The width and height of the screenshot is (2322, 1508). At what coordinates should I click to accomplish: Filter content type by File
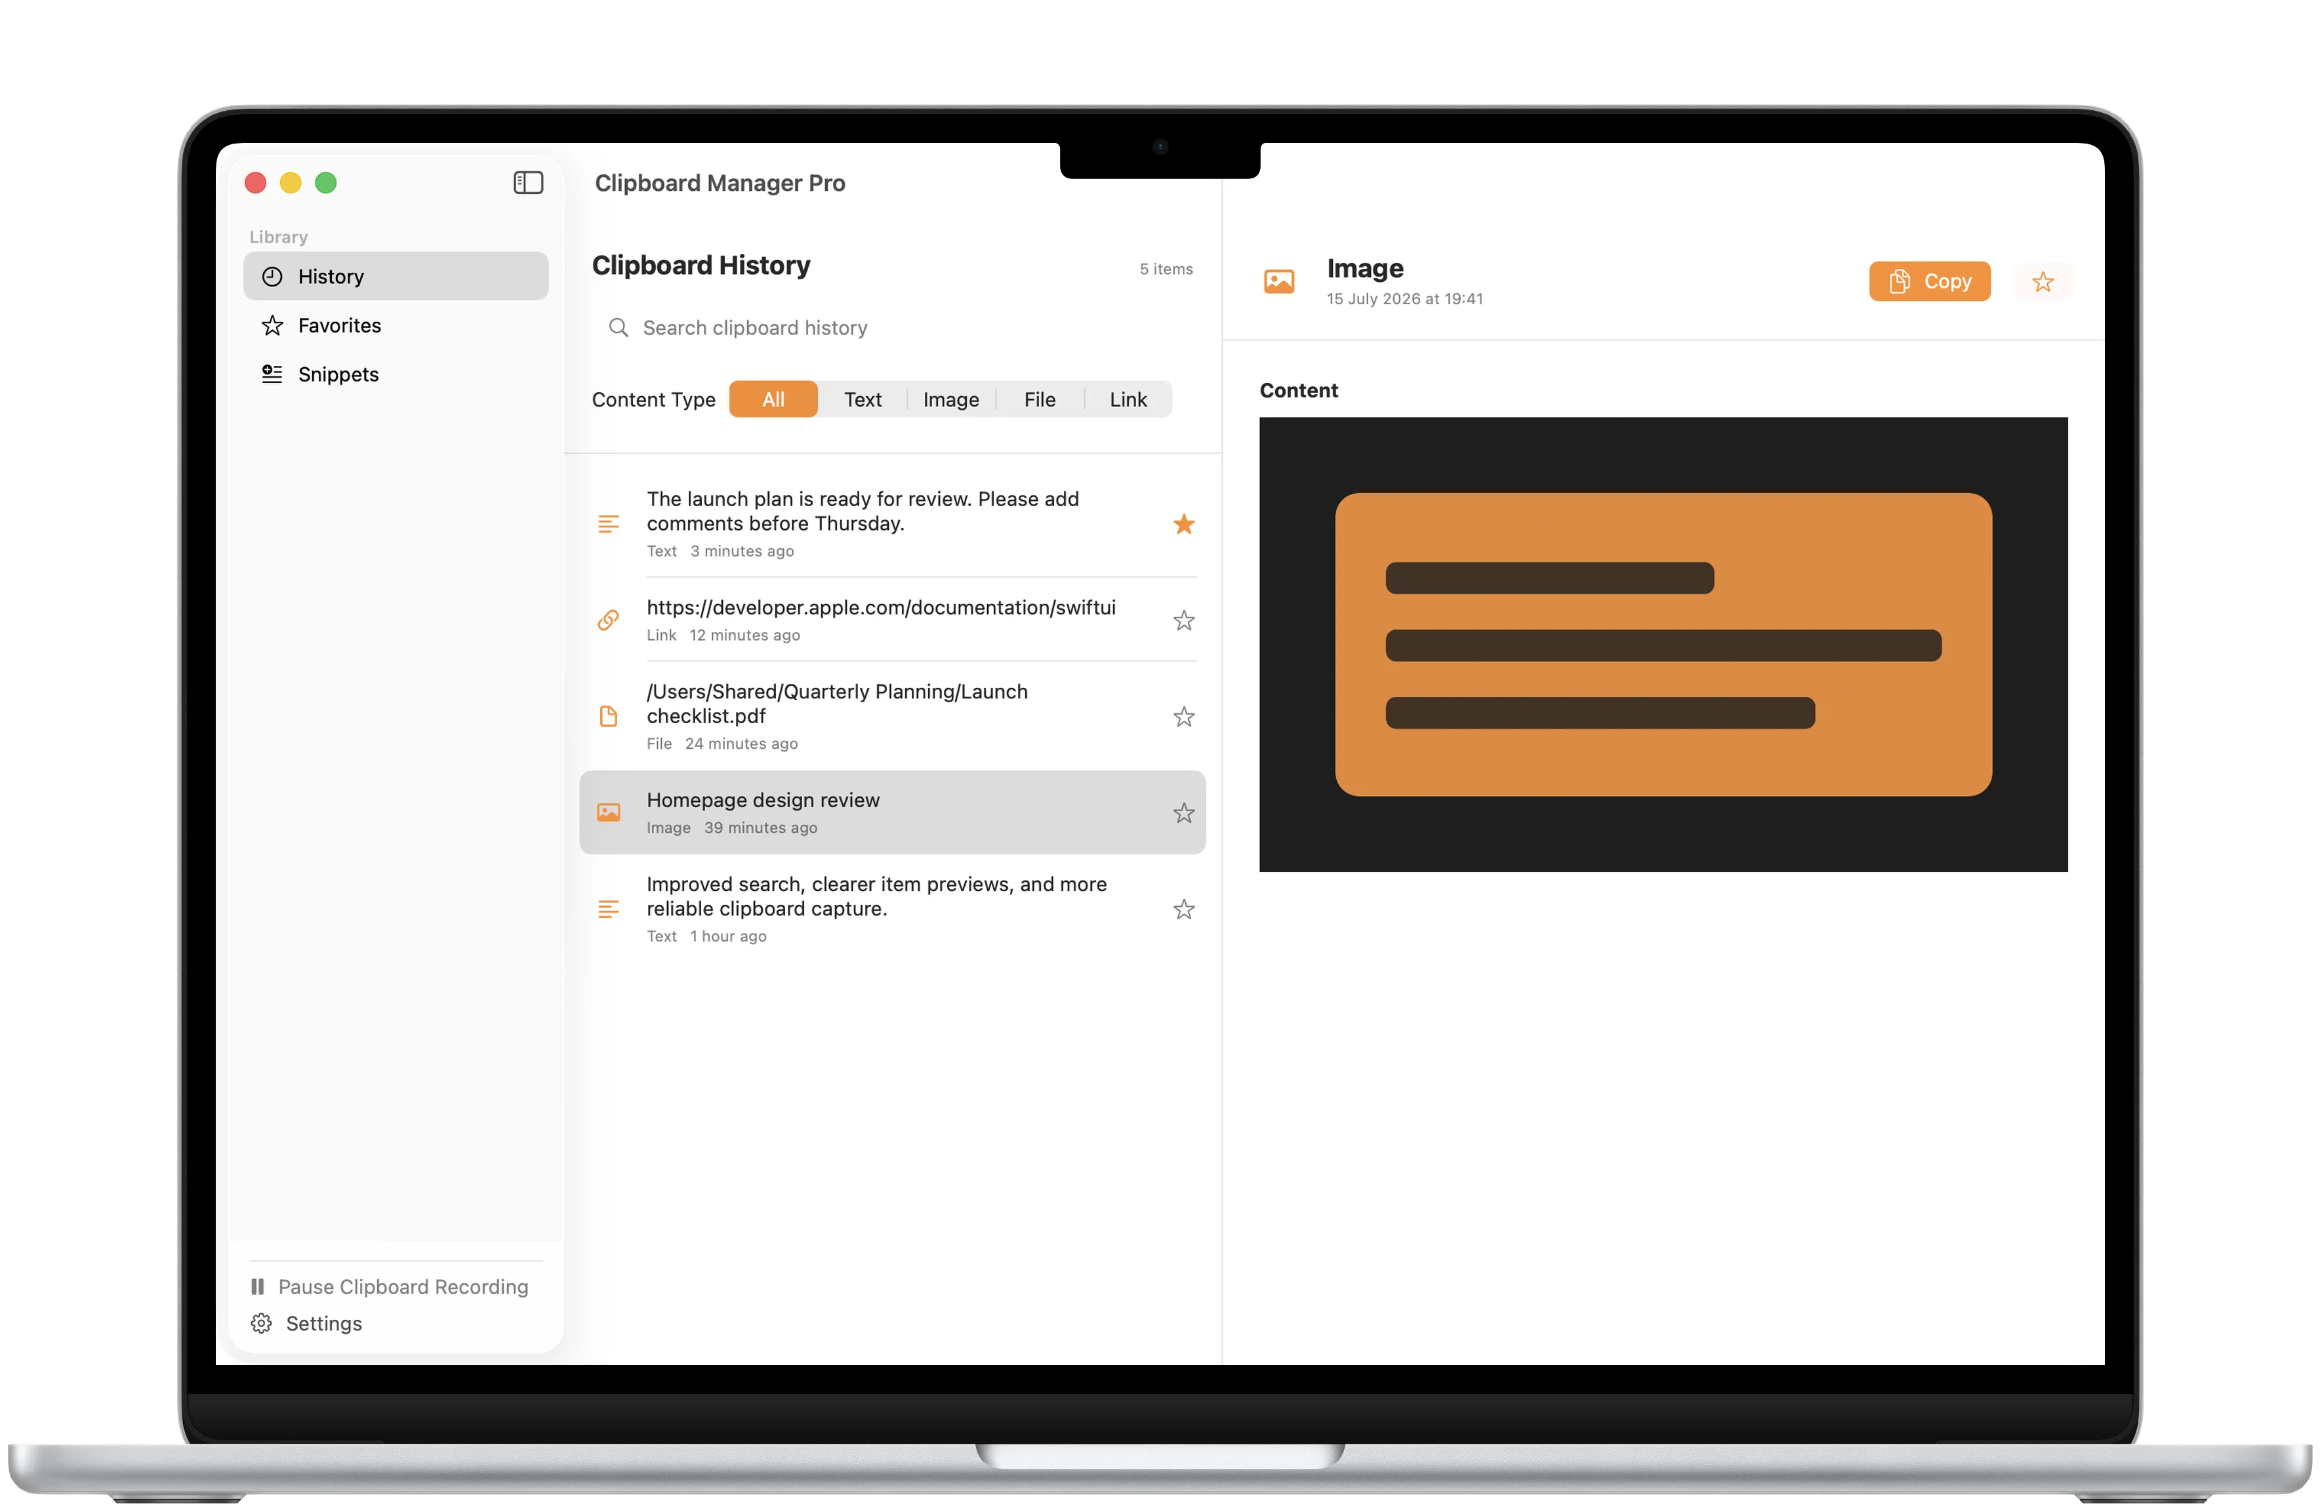point(1039,399)
